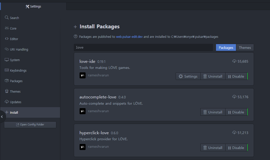Open the love-ide package title
Image resolution: width=270 pixels, height=160 pixels.
[87, 61]
